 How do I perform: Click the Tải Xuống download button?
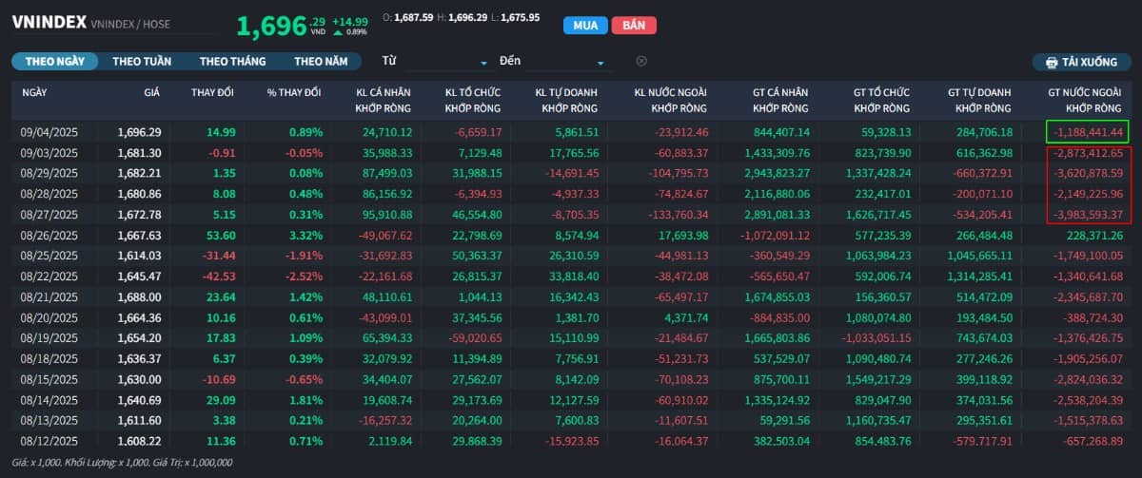click(1082, 62)
